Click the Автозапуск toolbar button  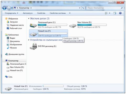[x=28, y=13]
